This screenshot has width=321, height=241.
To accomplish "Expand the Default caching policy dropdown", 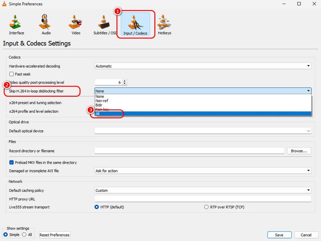I will click(203, 190).
